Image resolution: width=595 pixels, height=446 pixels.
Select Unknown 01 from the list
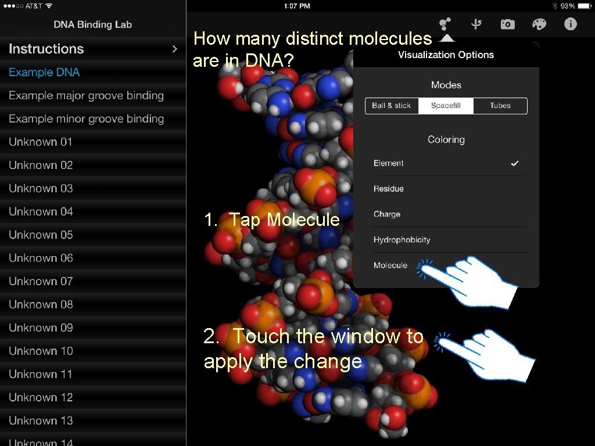[41, 142]
